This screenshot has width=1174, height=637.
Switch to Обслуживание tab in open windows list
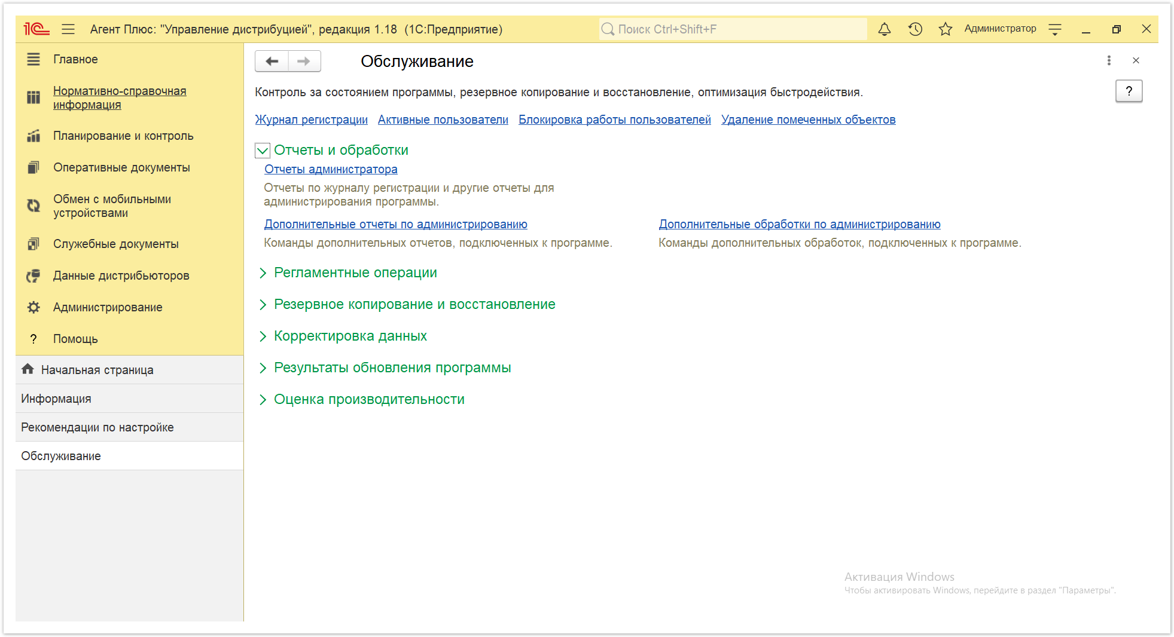click(129, 456)
